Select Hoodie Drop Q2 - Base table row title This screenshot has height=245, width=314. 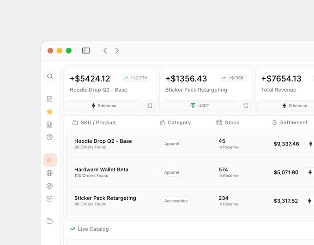tap(103, 141)
